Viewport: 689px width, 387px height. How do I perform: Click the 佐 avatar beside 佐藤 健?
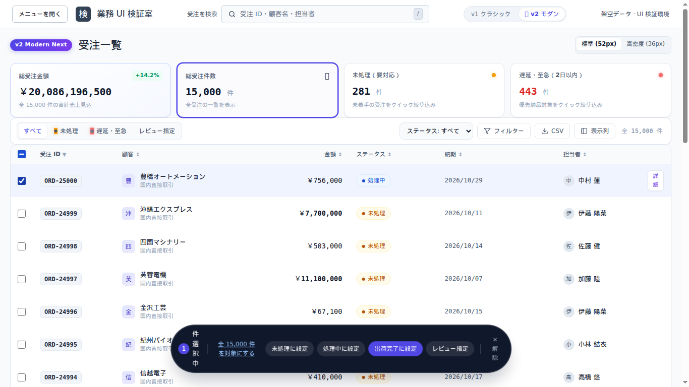569,246
